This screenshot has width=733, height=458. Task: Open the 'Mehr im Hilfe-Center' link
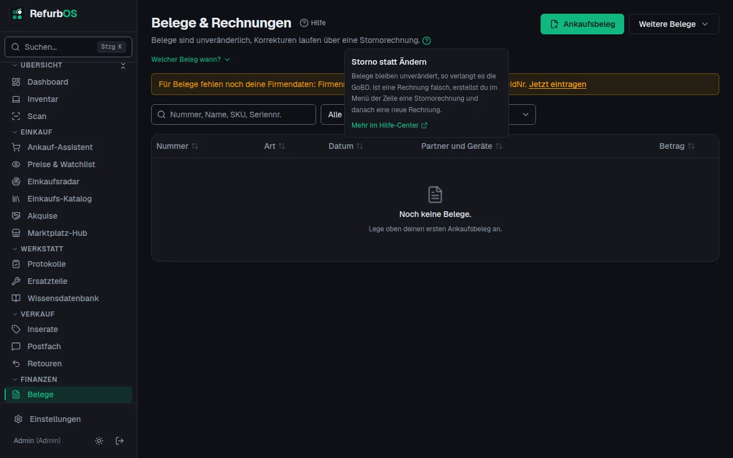(389, 125)
